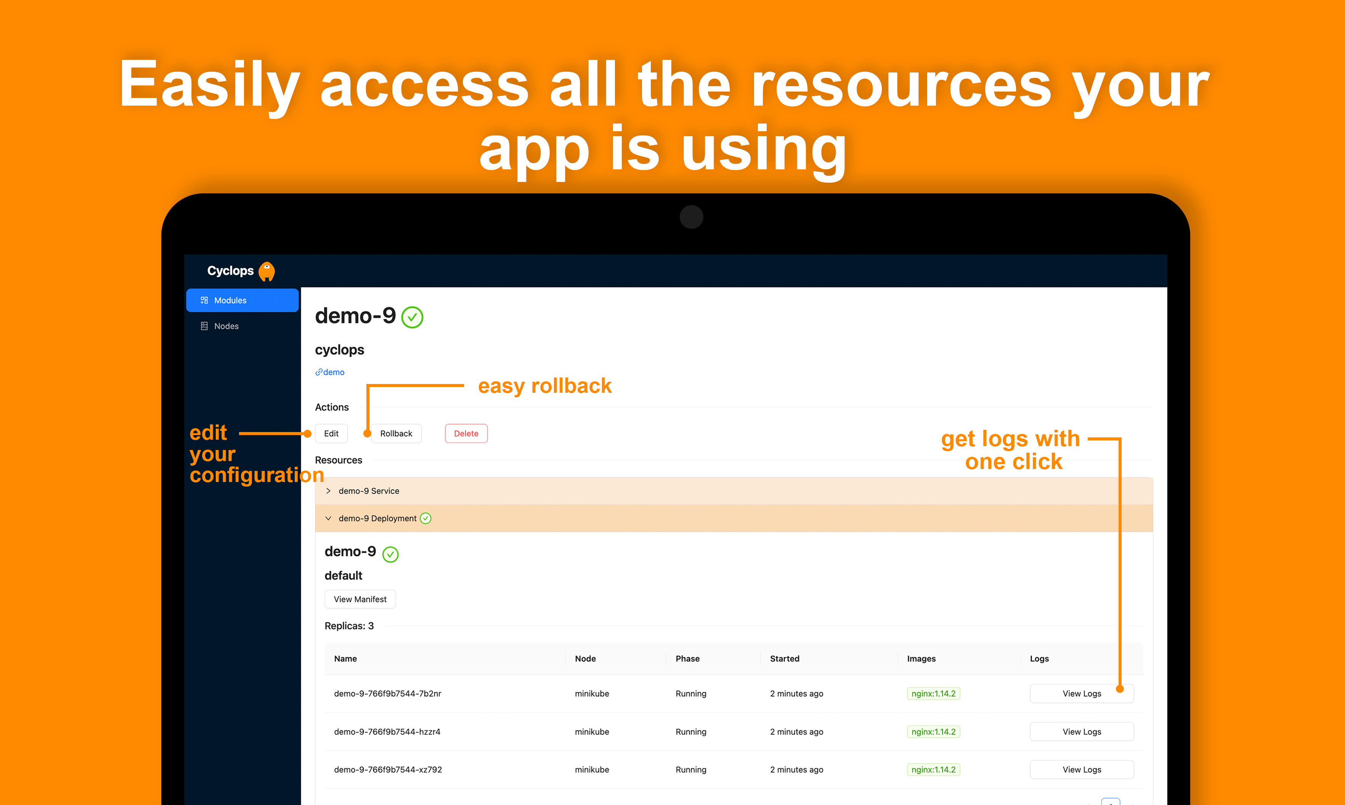Image resolution: width=1345 pixels, height=805 pixels.
Task: Open the View Manifest button
Action: (x=360, y=599)
